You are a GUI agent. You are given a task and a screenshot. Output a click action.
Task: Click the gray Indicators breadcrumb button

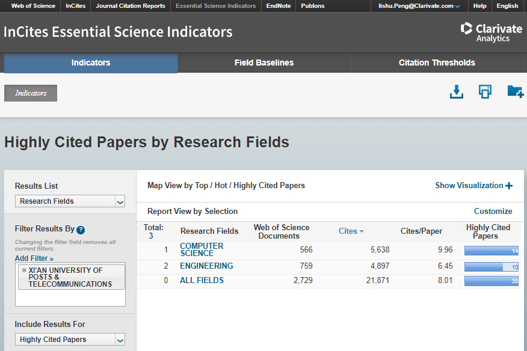pos(31,93)
